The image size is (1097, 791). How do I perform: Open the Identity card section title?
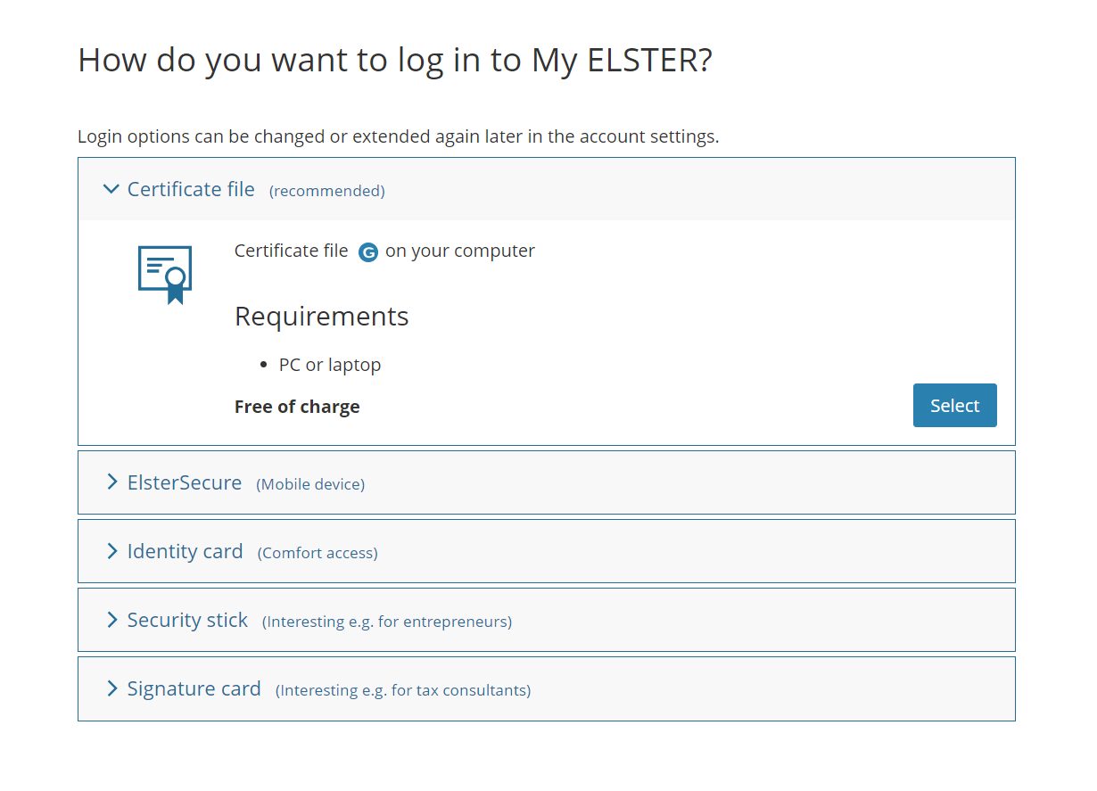[185, 551]
